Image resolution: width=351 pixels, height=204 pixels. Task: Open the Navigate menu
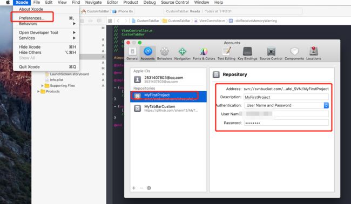click(x=93, y=3)
